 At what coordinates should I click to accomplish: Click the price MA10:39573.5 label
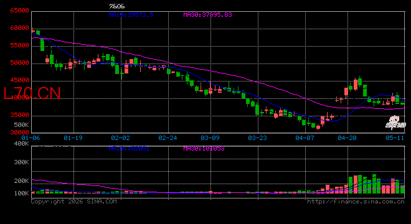coord(131,15)
